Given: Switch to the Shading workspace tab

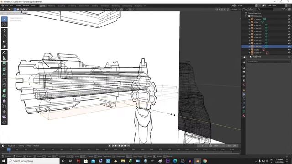Looking at the screenshot, I should pyautogui.click(x=95, y=6).
